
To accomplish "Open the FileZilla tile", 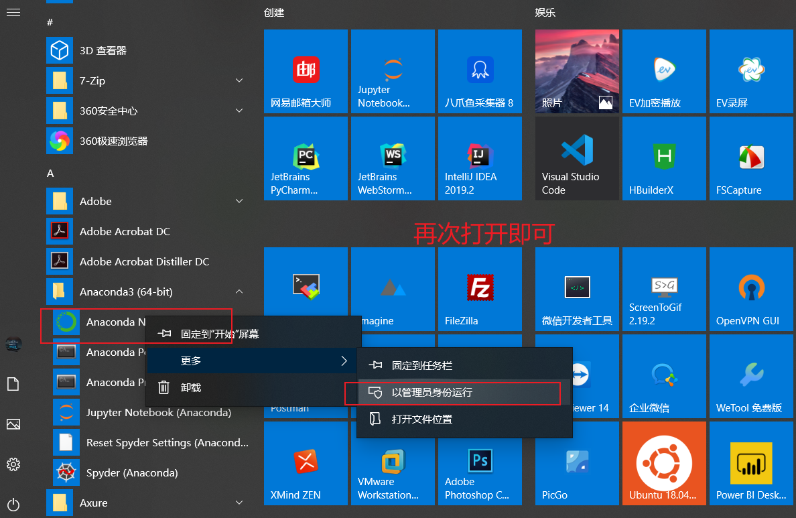I will pyautogui.click(x=480, y=289).
